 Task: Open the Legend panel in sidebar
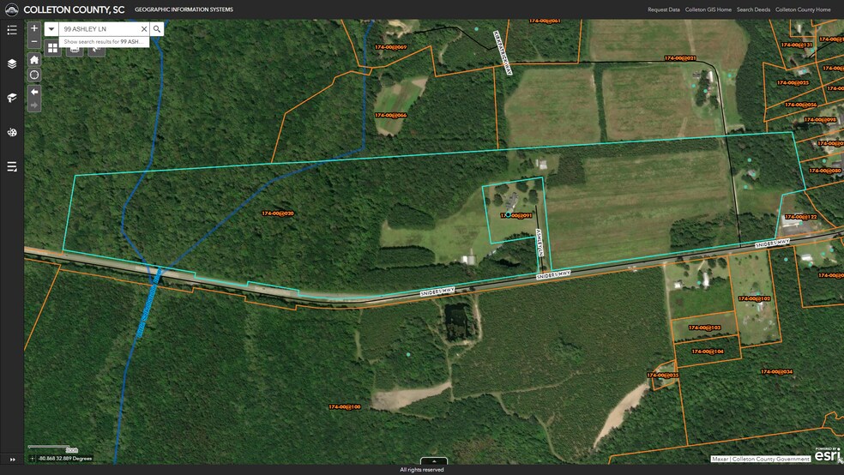point(12,30)
